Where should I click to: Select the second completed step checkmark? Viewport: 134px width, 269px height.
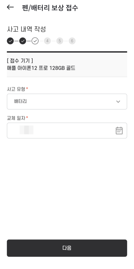click(23, 41)
